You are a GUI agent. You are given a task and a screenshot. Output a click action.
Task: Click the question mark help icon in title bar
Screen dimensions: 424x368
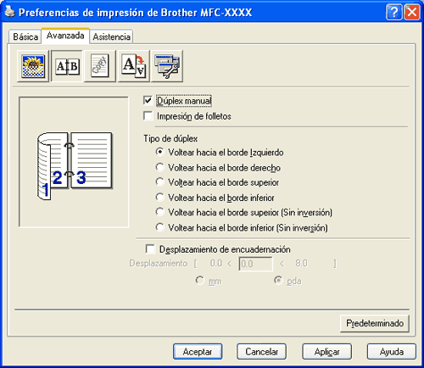click(x=393, y=13)
